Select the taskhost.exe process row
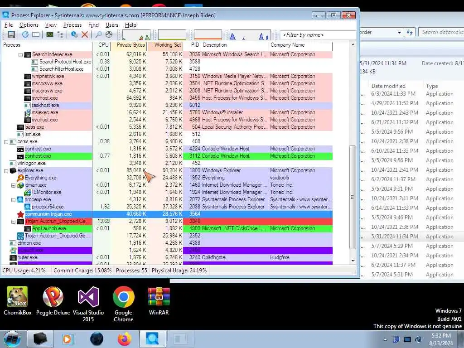 [x=167, y=105]
